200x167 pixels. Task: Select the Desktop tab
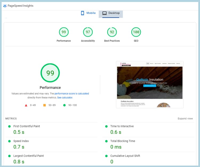coord(111,13)
